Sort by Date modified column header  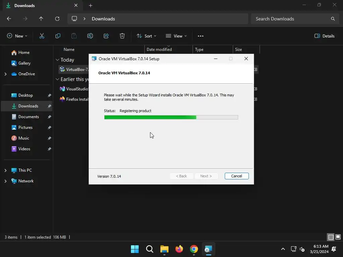point(159,50)
